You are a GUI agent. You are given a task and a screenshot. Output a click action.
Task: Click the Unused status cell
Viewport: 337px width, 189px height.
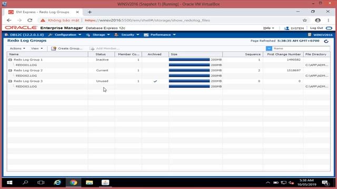click(x=102, y=81)
